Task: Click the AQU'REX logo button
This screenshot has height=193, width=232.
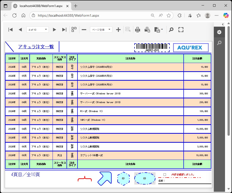Action: tap(191, 48)
